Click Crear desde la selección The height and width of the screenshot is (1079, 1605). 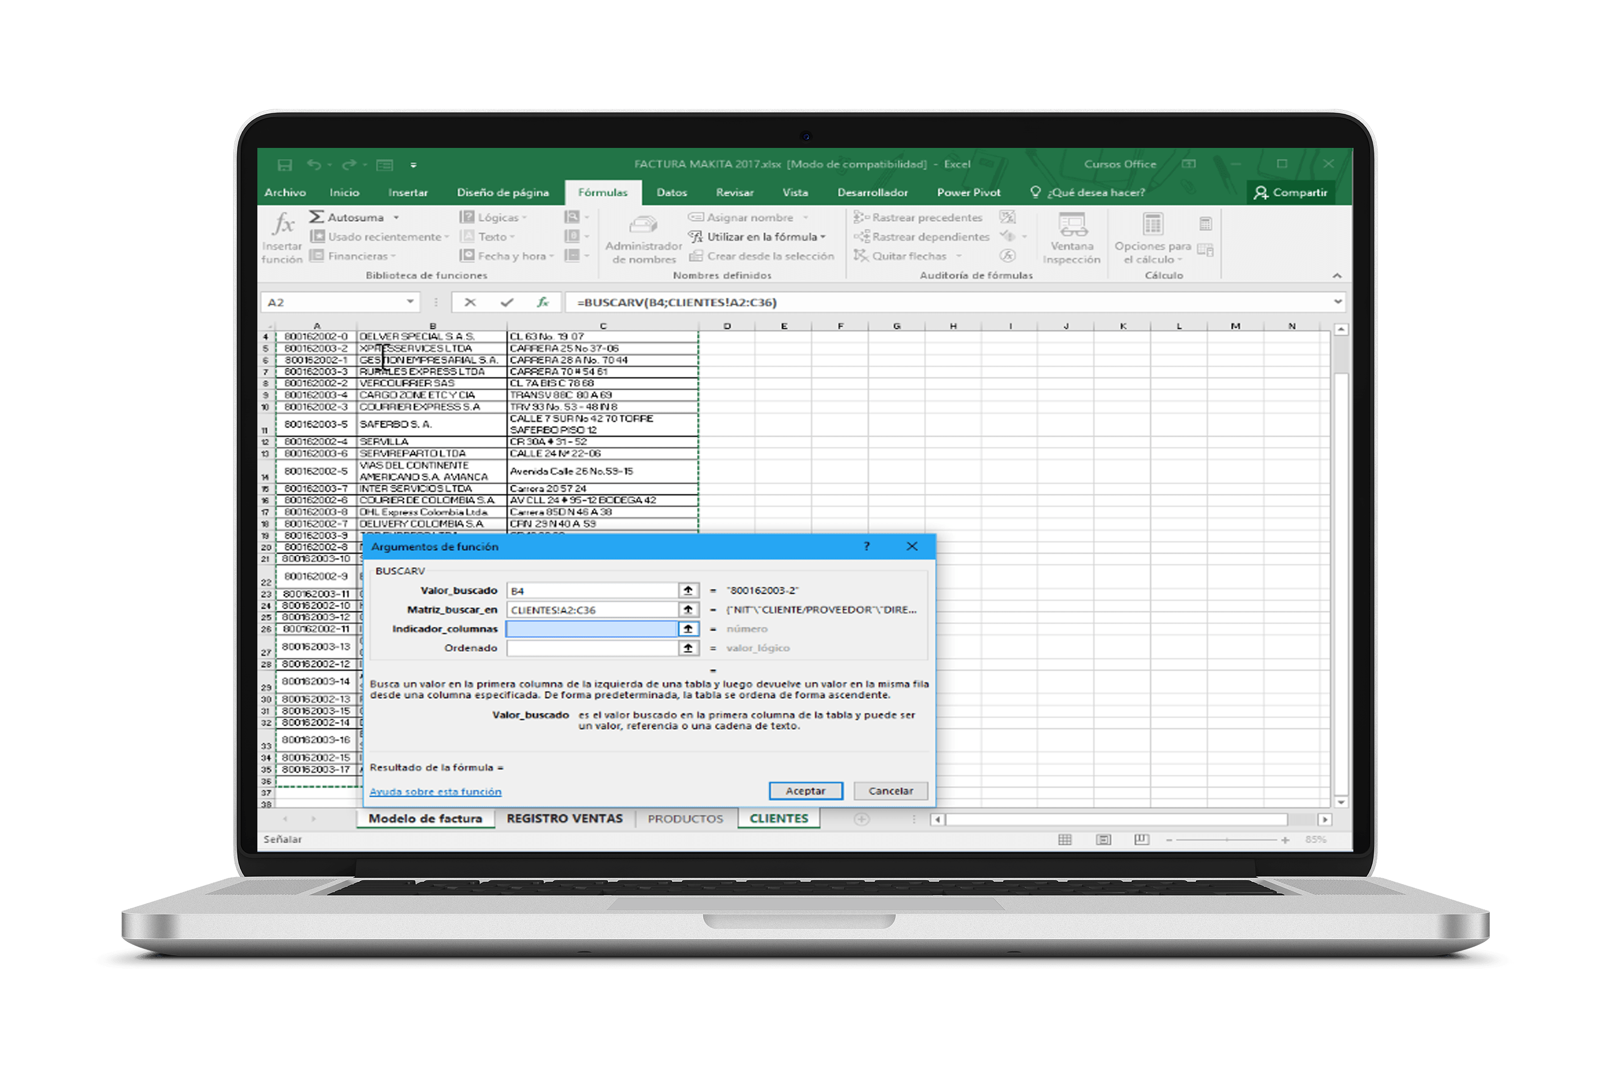point(762,256)
